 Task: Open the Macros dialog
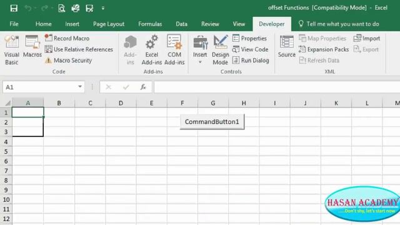32,46
